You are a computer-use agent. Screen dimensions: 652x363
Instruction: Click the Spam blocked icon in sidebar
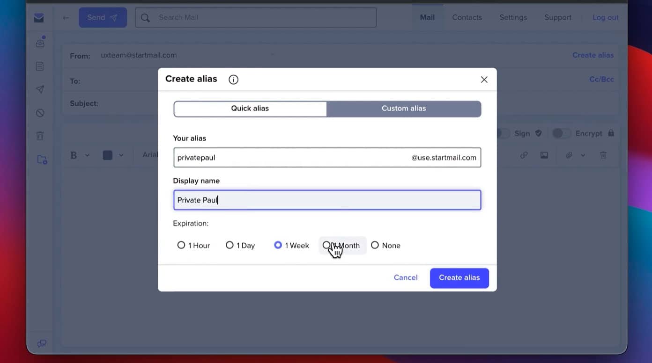40,113
